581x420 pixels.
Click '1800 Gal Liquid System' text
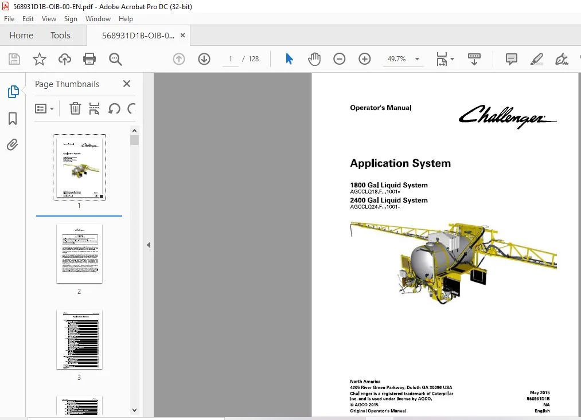pyautogui.click(x=389, y=185)
